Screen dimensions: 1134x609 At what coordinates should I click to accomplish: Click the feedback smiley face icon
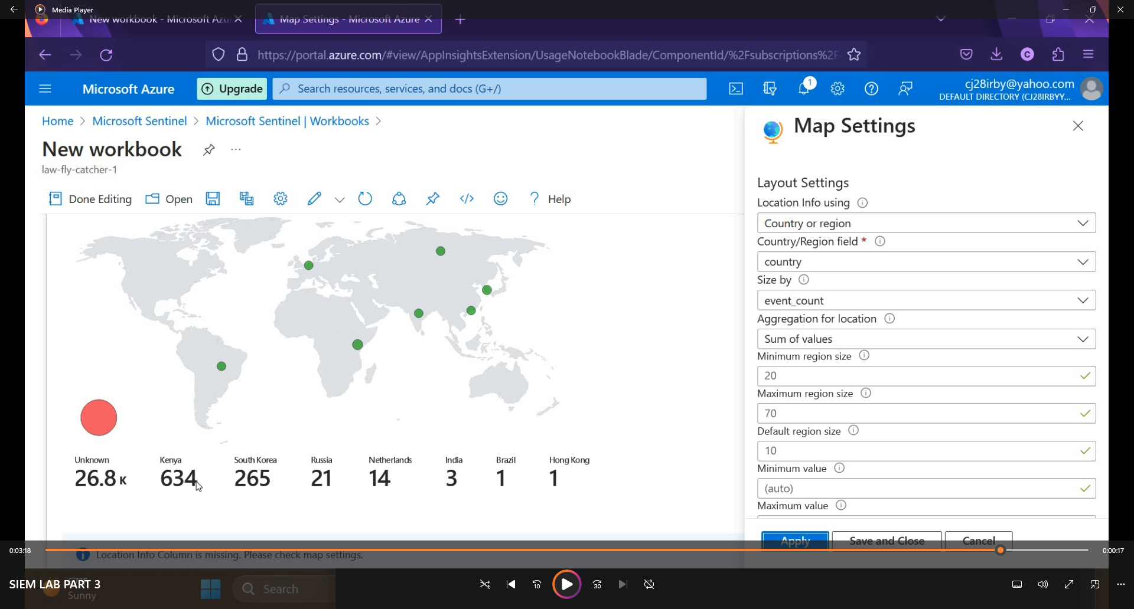(x=501, y=199)
